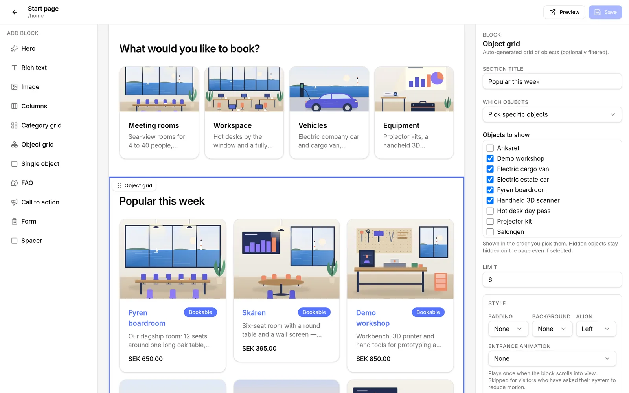The width and height of the screenshot is (629, 393).
Task: Uncheck the Fyren boardroom checkbox
Action: point(490,190)
